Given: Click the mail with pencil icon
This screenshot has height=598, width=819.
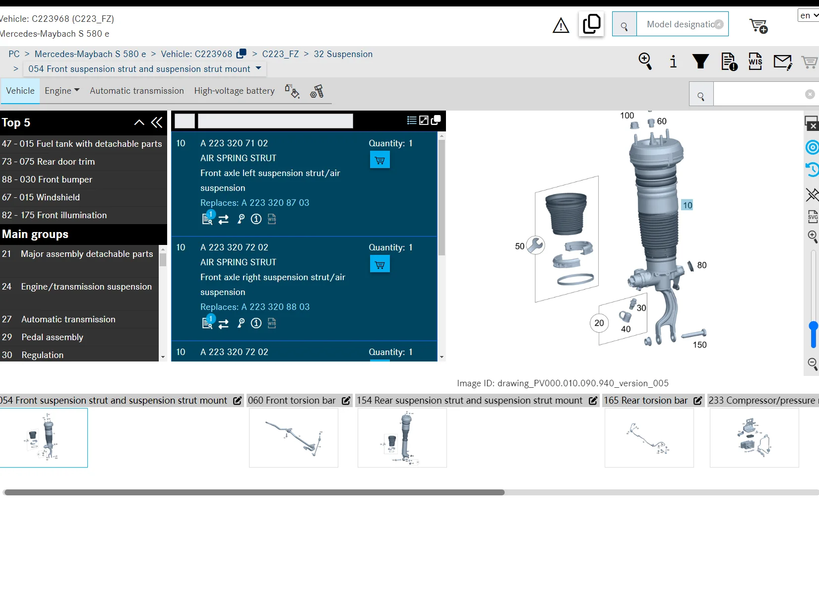Looking at the screenshot, I should [x=783, y=62].
